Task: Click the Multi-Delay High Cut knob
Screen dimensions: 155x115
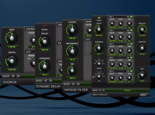Action: pyautogui.click(x=142, y=30)
